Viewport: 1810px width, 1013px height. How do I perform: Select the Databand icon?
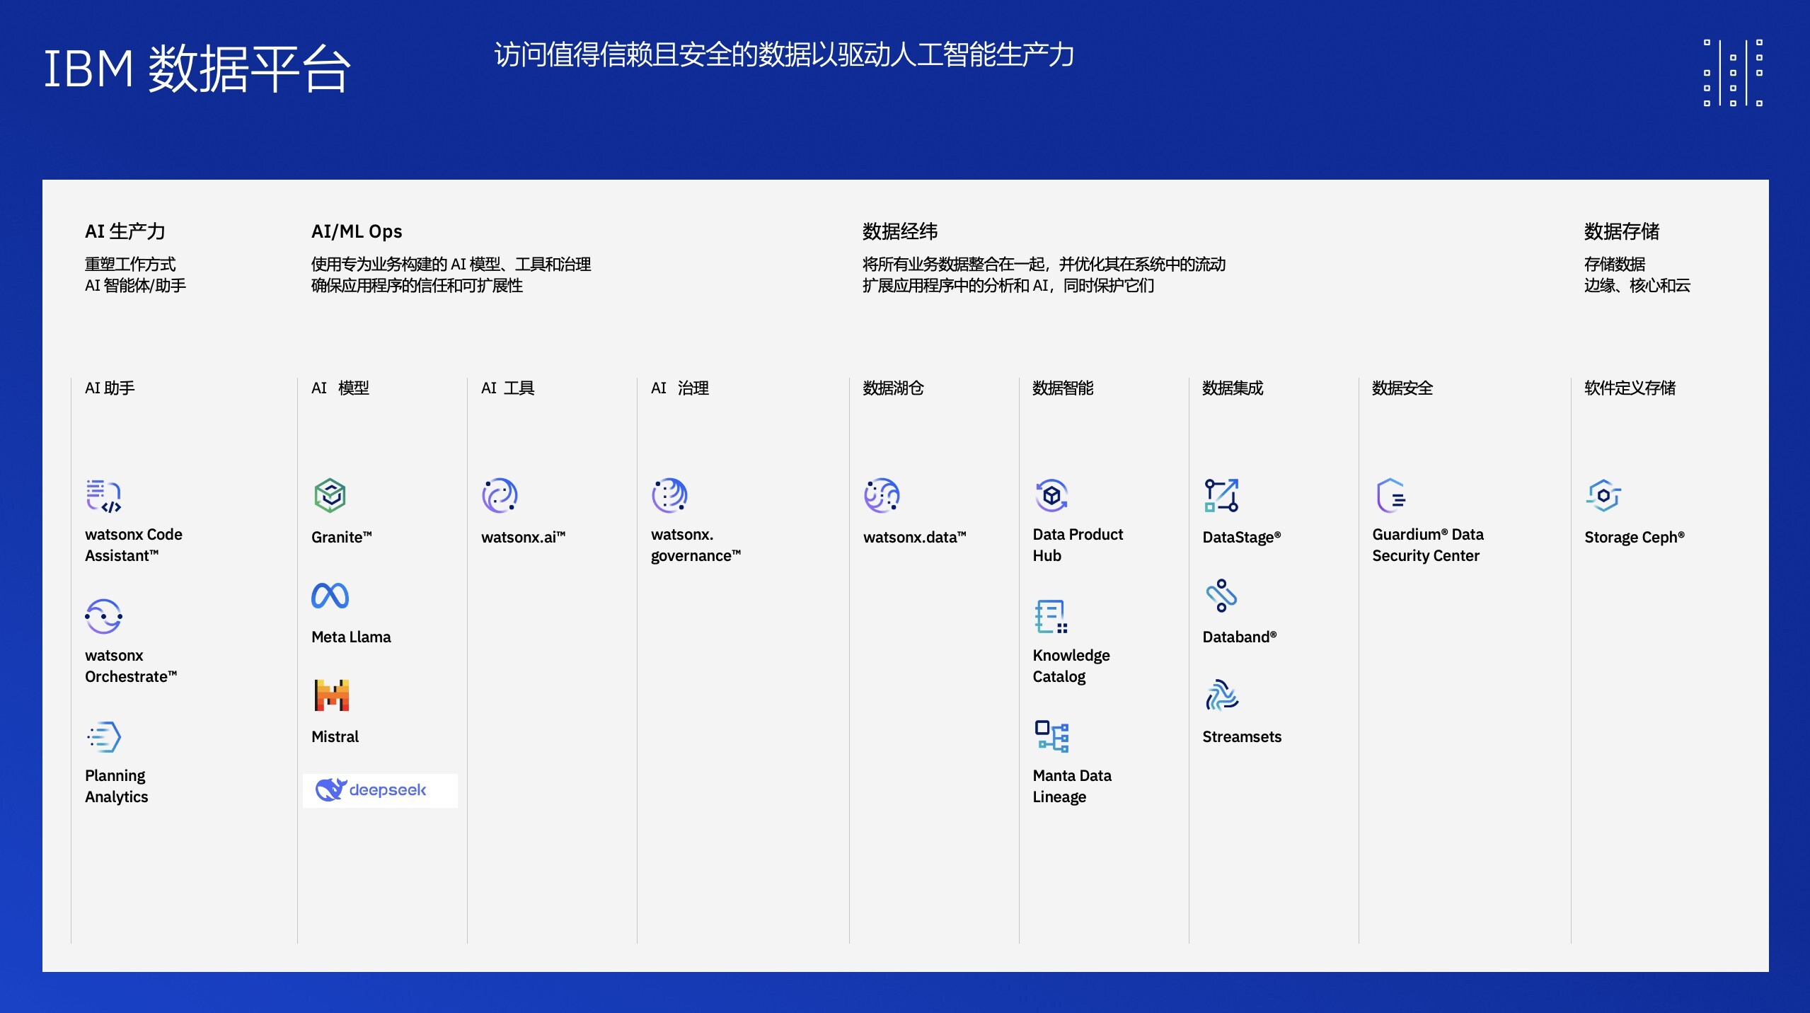1221,596
